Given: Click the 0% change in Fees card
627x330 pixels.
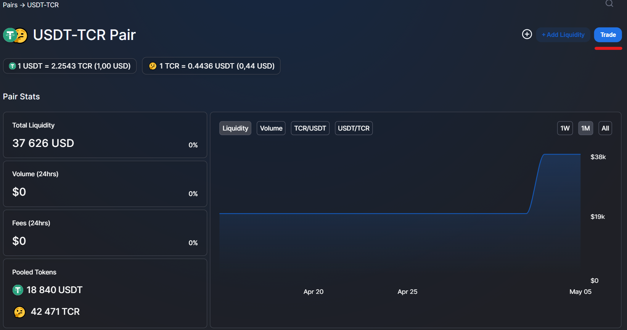Looking at the screenshot, I should (x=193, y=243).
